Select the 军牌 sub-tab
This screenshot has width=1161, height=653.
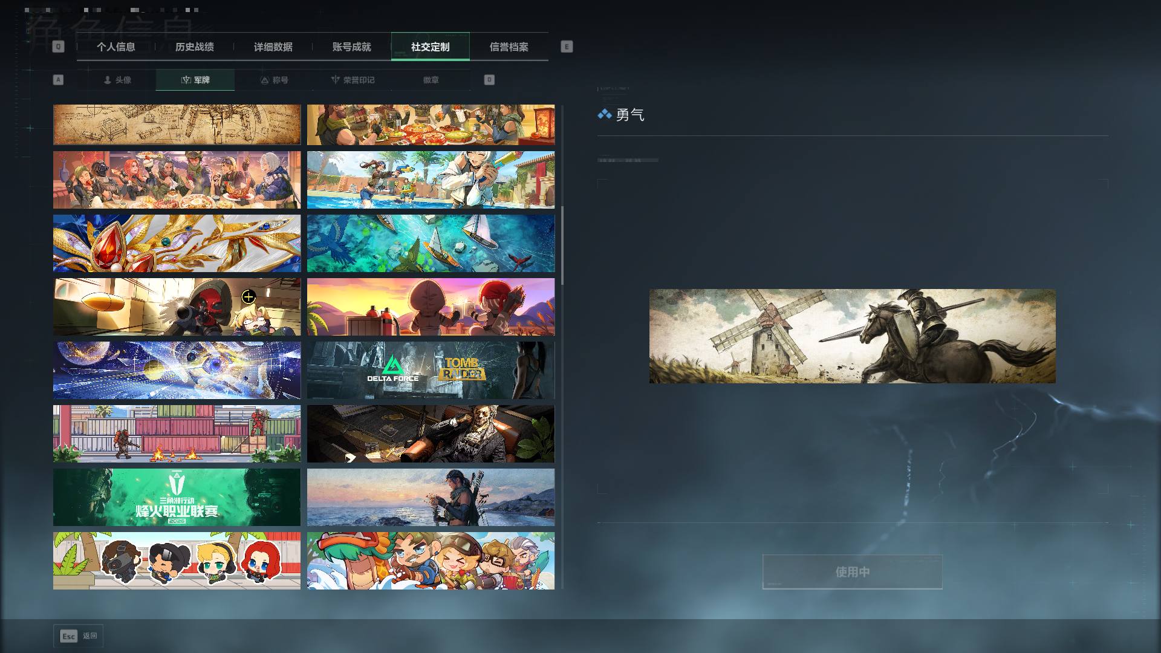tap(195, 80)
